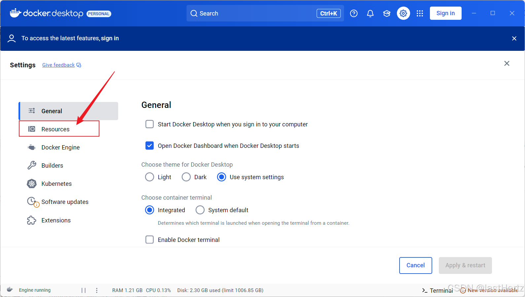The height and width of the screenshot is (297, 525).
Task: Dismiss the sign in banner
Action: (x=514, y=39)
